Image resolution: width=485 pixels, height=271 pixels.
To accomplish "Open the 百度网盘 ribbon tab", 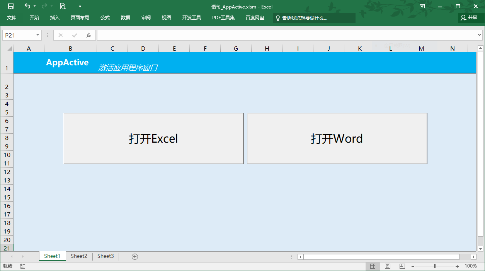I will pos(255,18).
